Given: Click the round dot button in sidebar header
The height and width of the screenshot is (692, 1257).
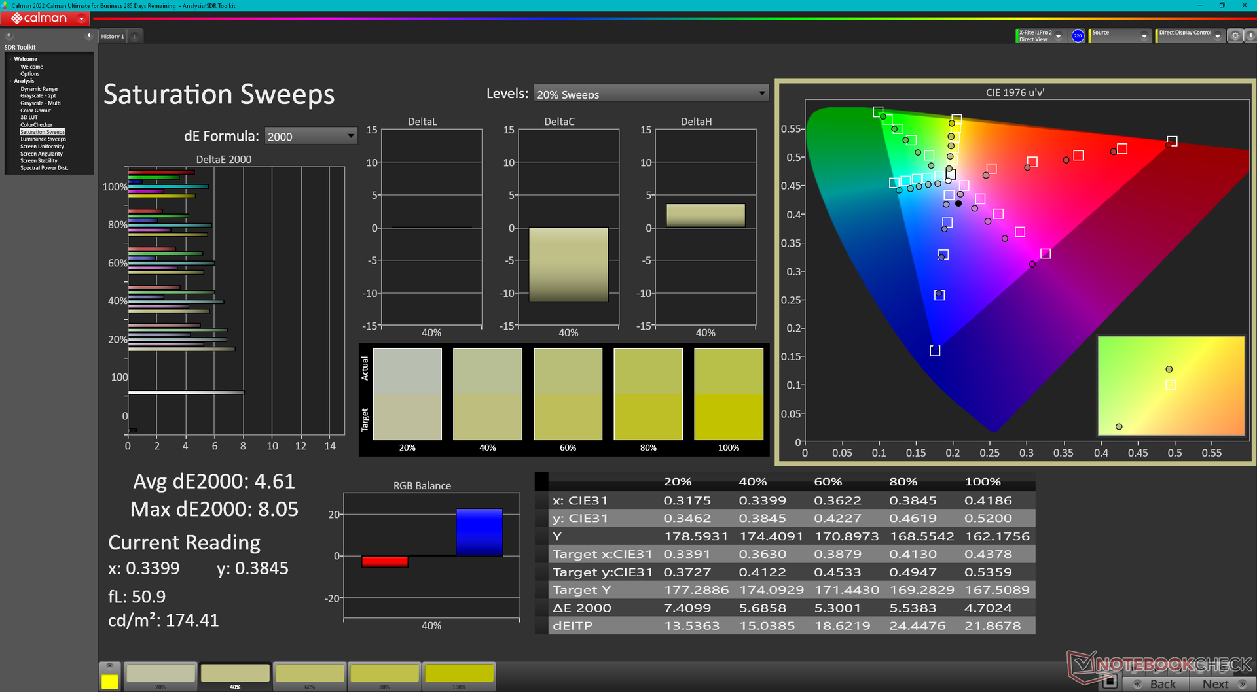Looking at the screenshot, I should pyautogui.click(x=9, y=35).
